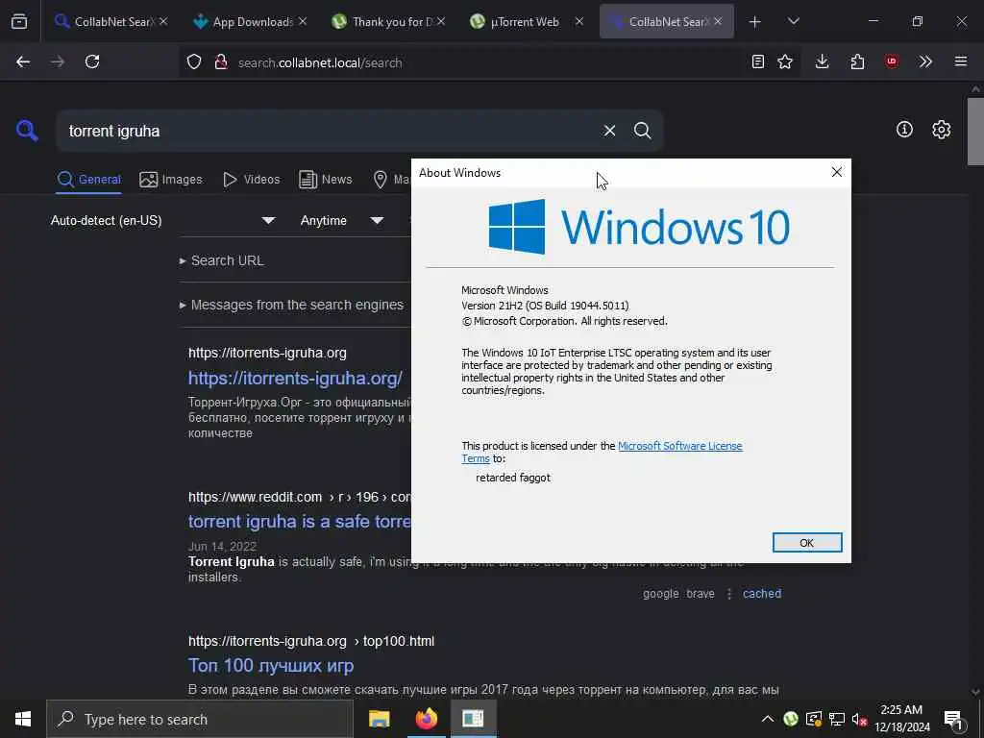Clear the search query with X icon
Screen dimensions: 984x738
tap(609, 131)
